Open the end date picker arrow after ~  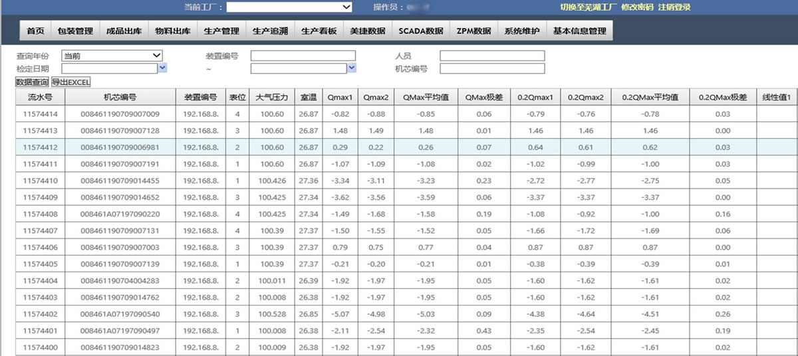pyautogui.click(x=352, y=68)
